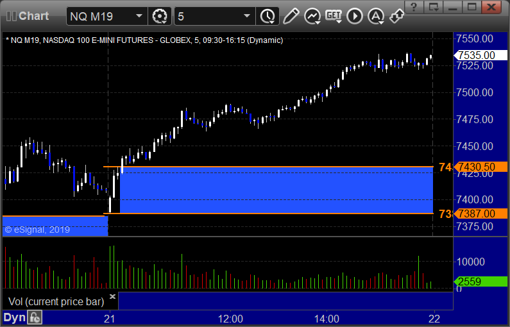Image resolution: width=510 pixels, height=327 pixels.
Task: Click the 7387.00 orange price marker
Action: (x=480, y=214)
